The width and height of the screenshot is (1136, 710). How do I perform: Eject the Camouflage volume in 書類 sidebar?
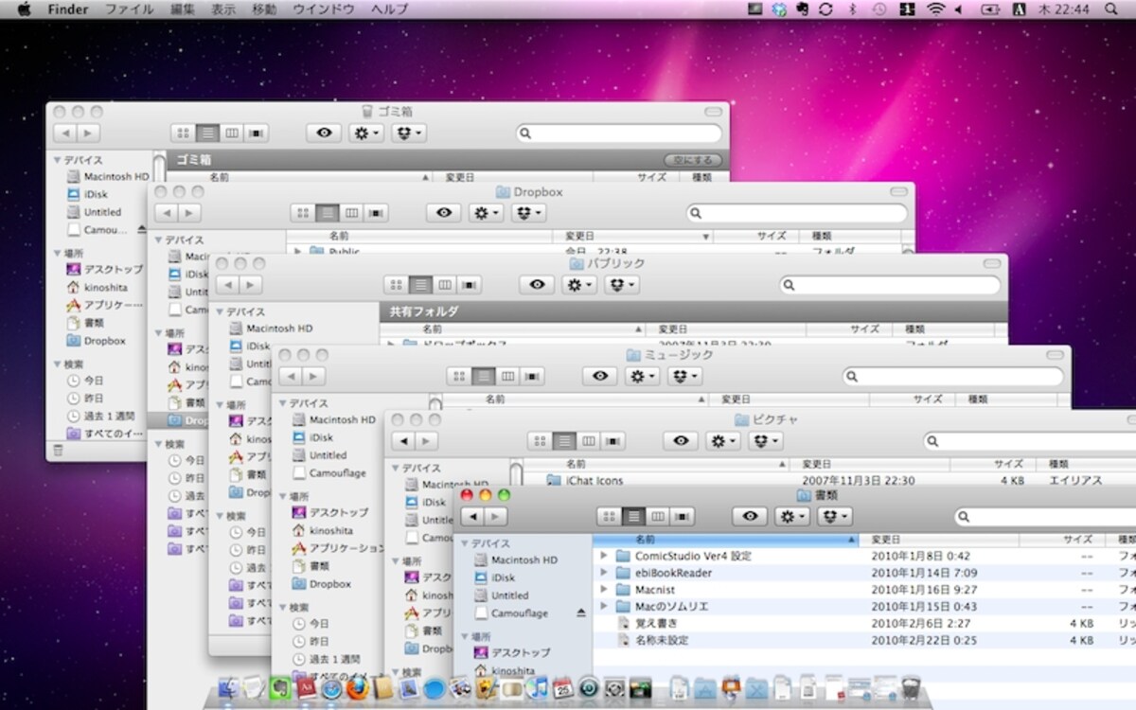pyautogui.click(x=581, y=613)
